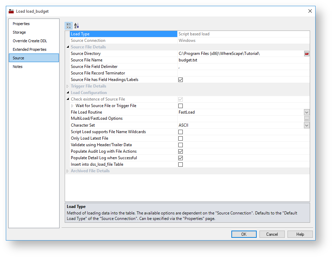Toggle Source File has Field Headings/Labels
This screenshot has width=332, height=257.
(180, 80)
